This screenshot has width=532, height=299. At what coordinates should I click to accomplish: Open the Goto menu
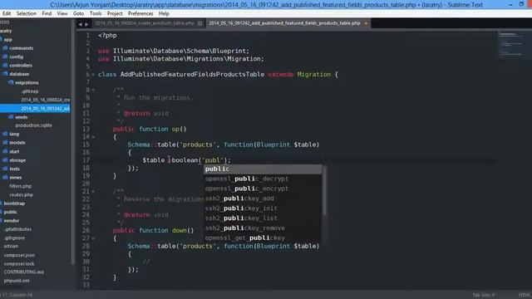coord(78,13)
